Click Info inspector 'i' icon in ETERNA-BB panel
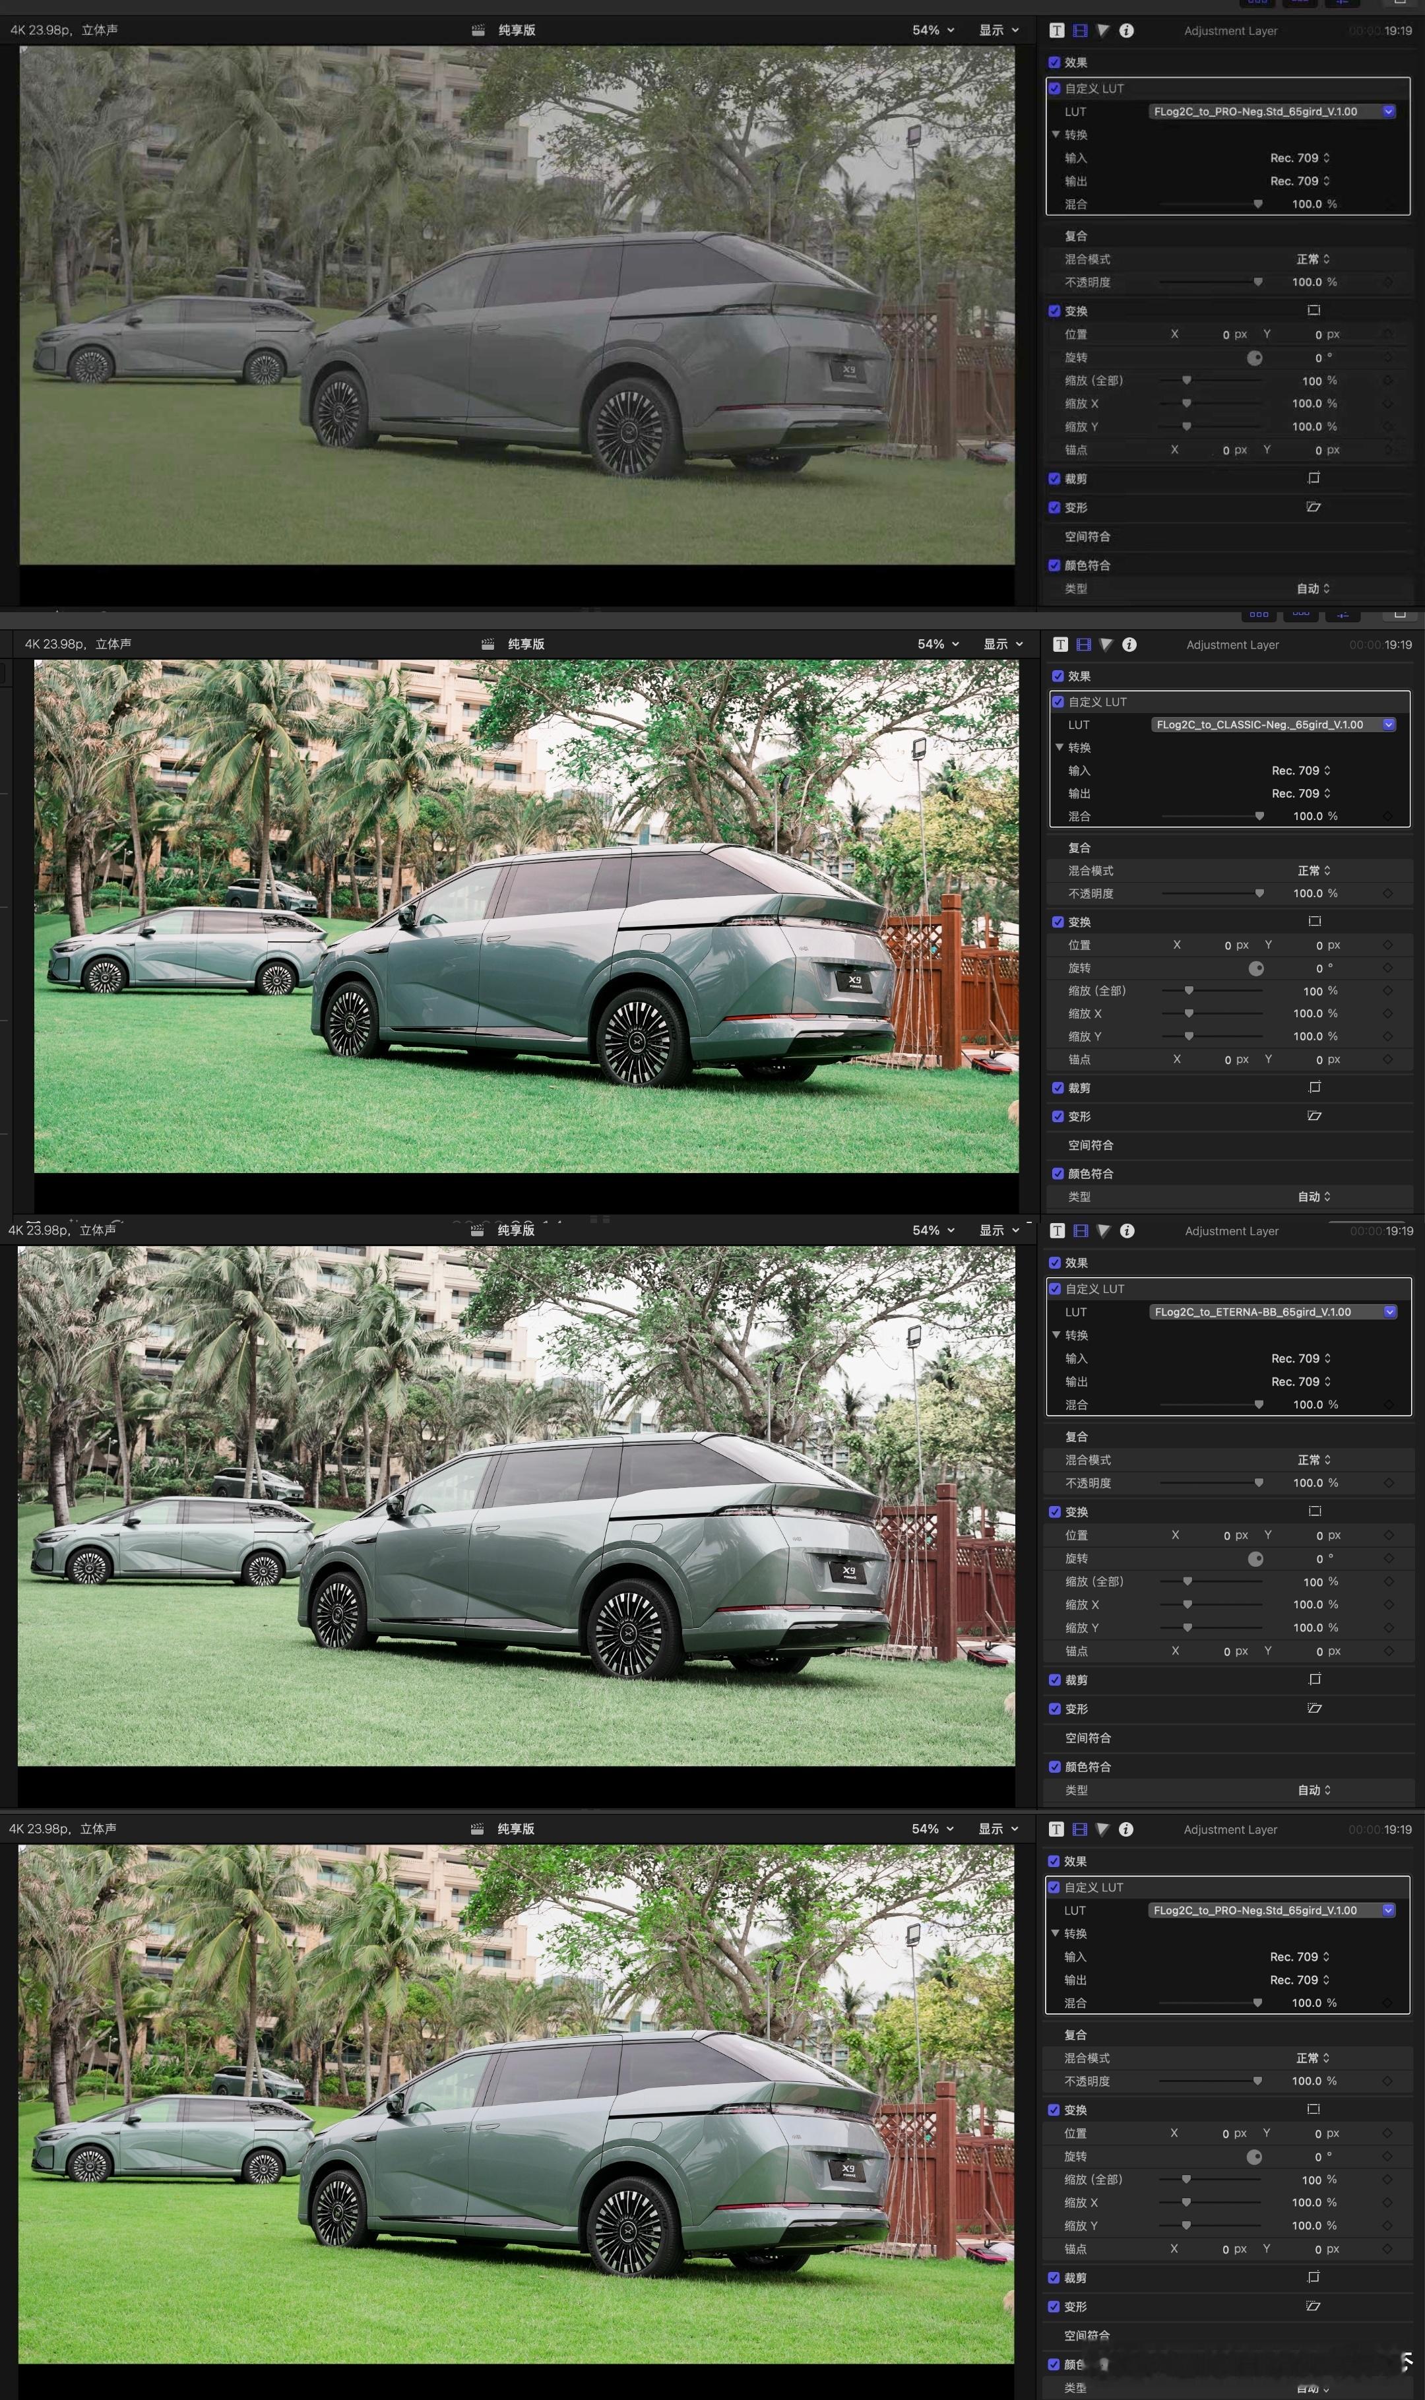 (1127, 1231)
